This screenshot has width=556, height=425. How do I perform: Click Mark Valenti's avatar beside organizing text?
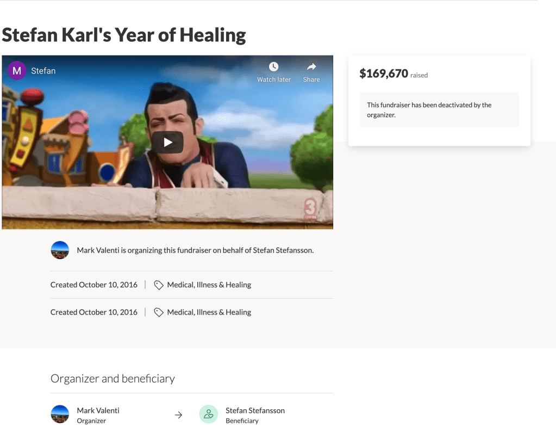coord(60,250)
